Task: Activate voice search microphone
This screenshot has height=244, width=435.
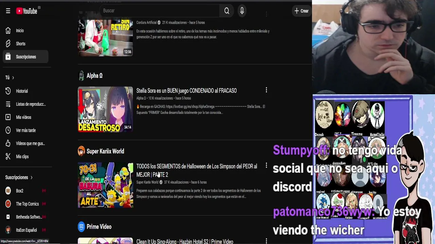Action: click(242, 11)
